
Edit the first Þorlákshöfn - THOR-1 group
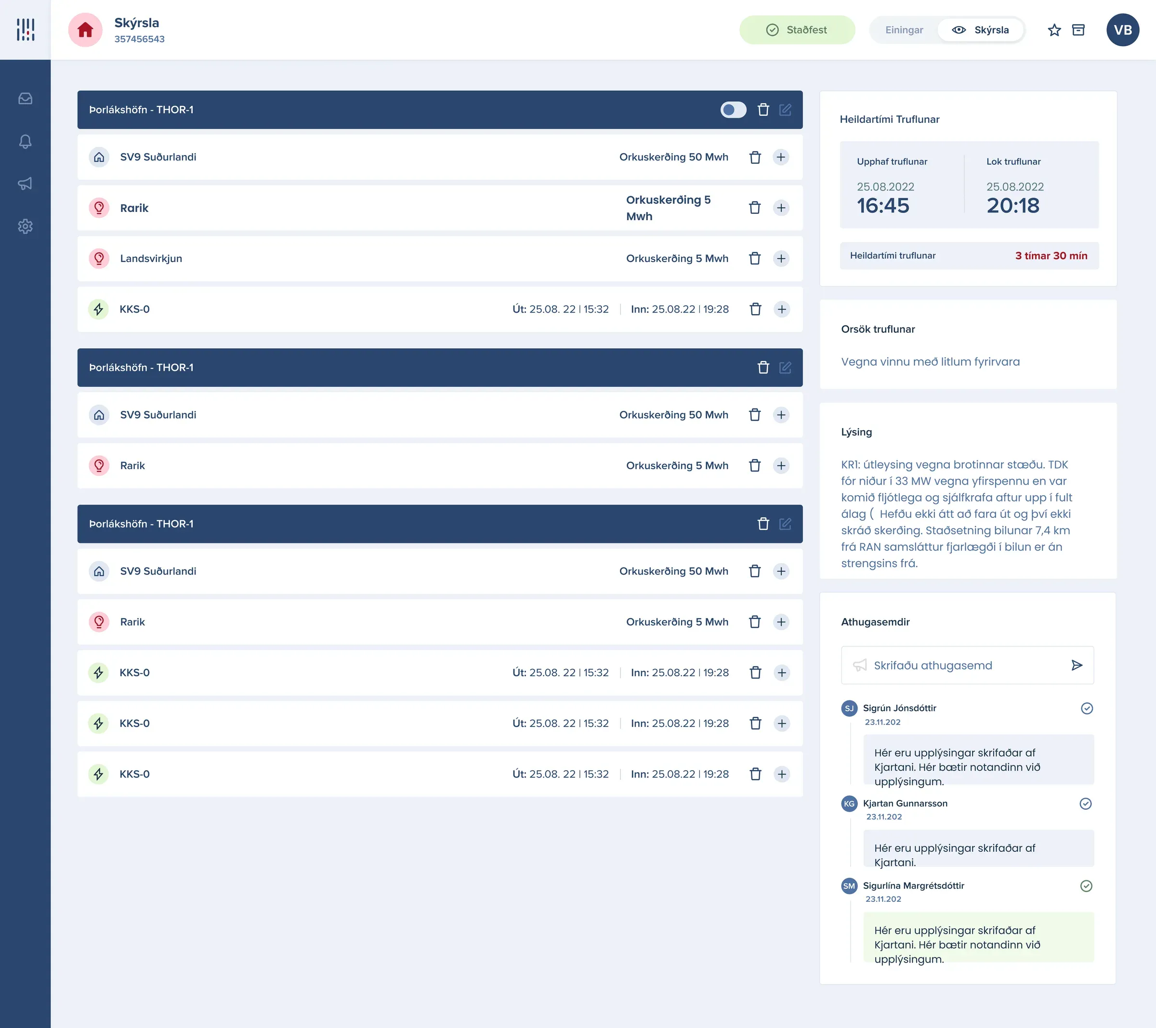[785, 110]
